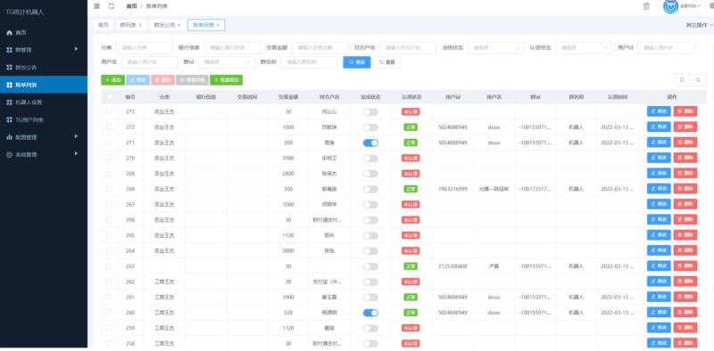Click user id cell 1963216999

(452, 189)
